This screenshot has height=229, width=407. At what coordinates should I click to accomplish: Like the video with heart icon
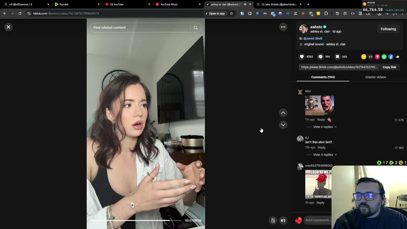click(302, 57)
